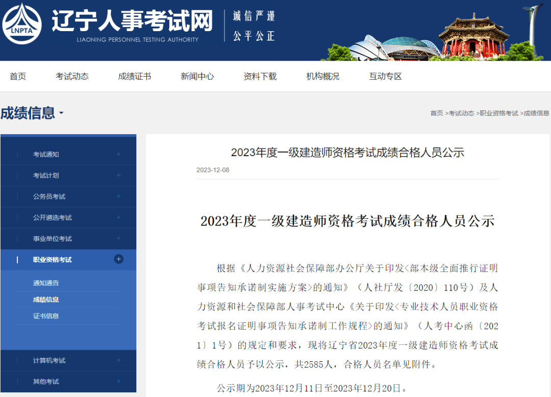The width and height of the screenshot is (551, 397).
Task: Open the 成绩信息 heading dropdown arrow
Action: pyautogui.click(x=62, y=113)
